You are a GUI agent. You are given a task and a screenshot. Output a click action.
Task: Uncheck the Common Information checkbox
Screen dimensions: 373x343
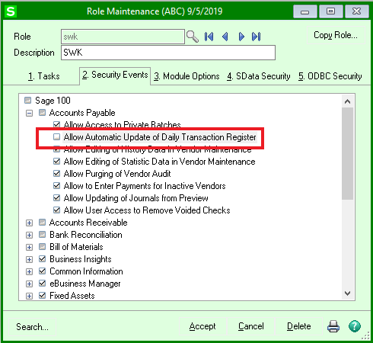42,271
